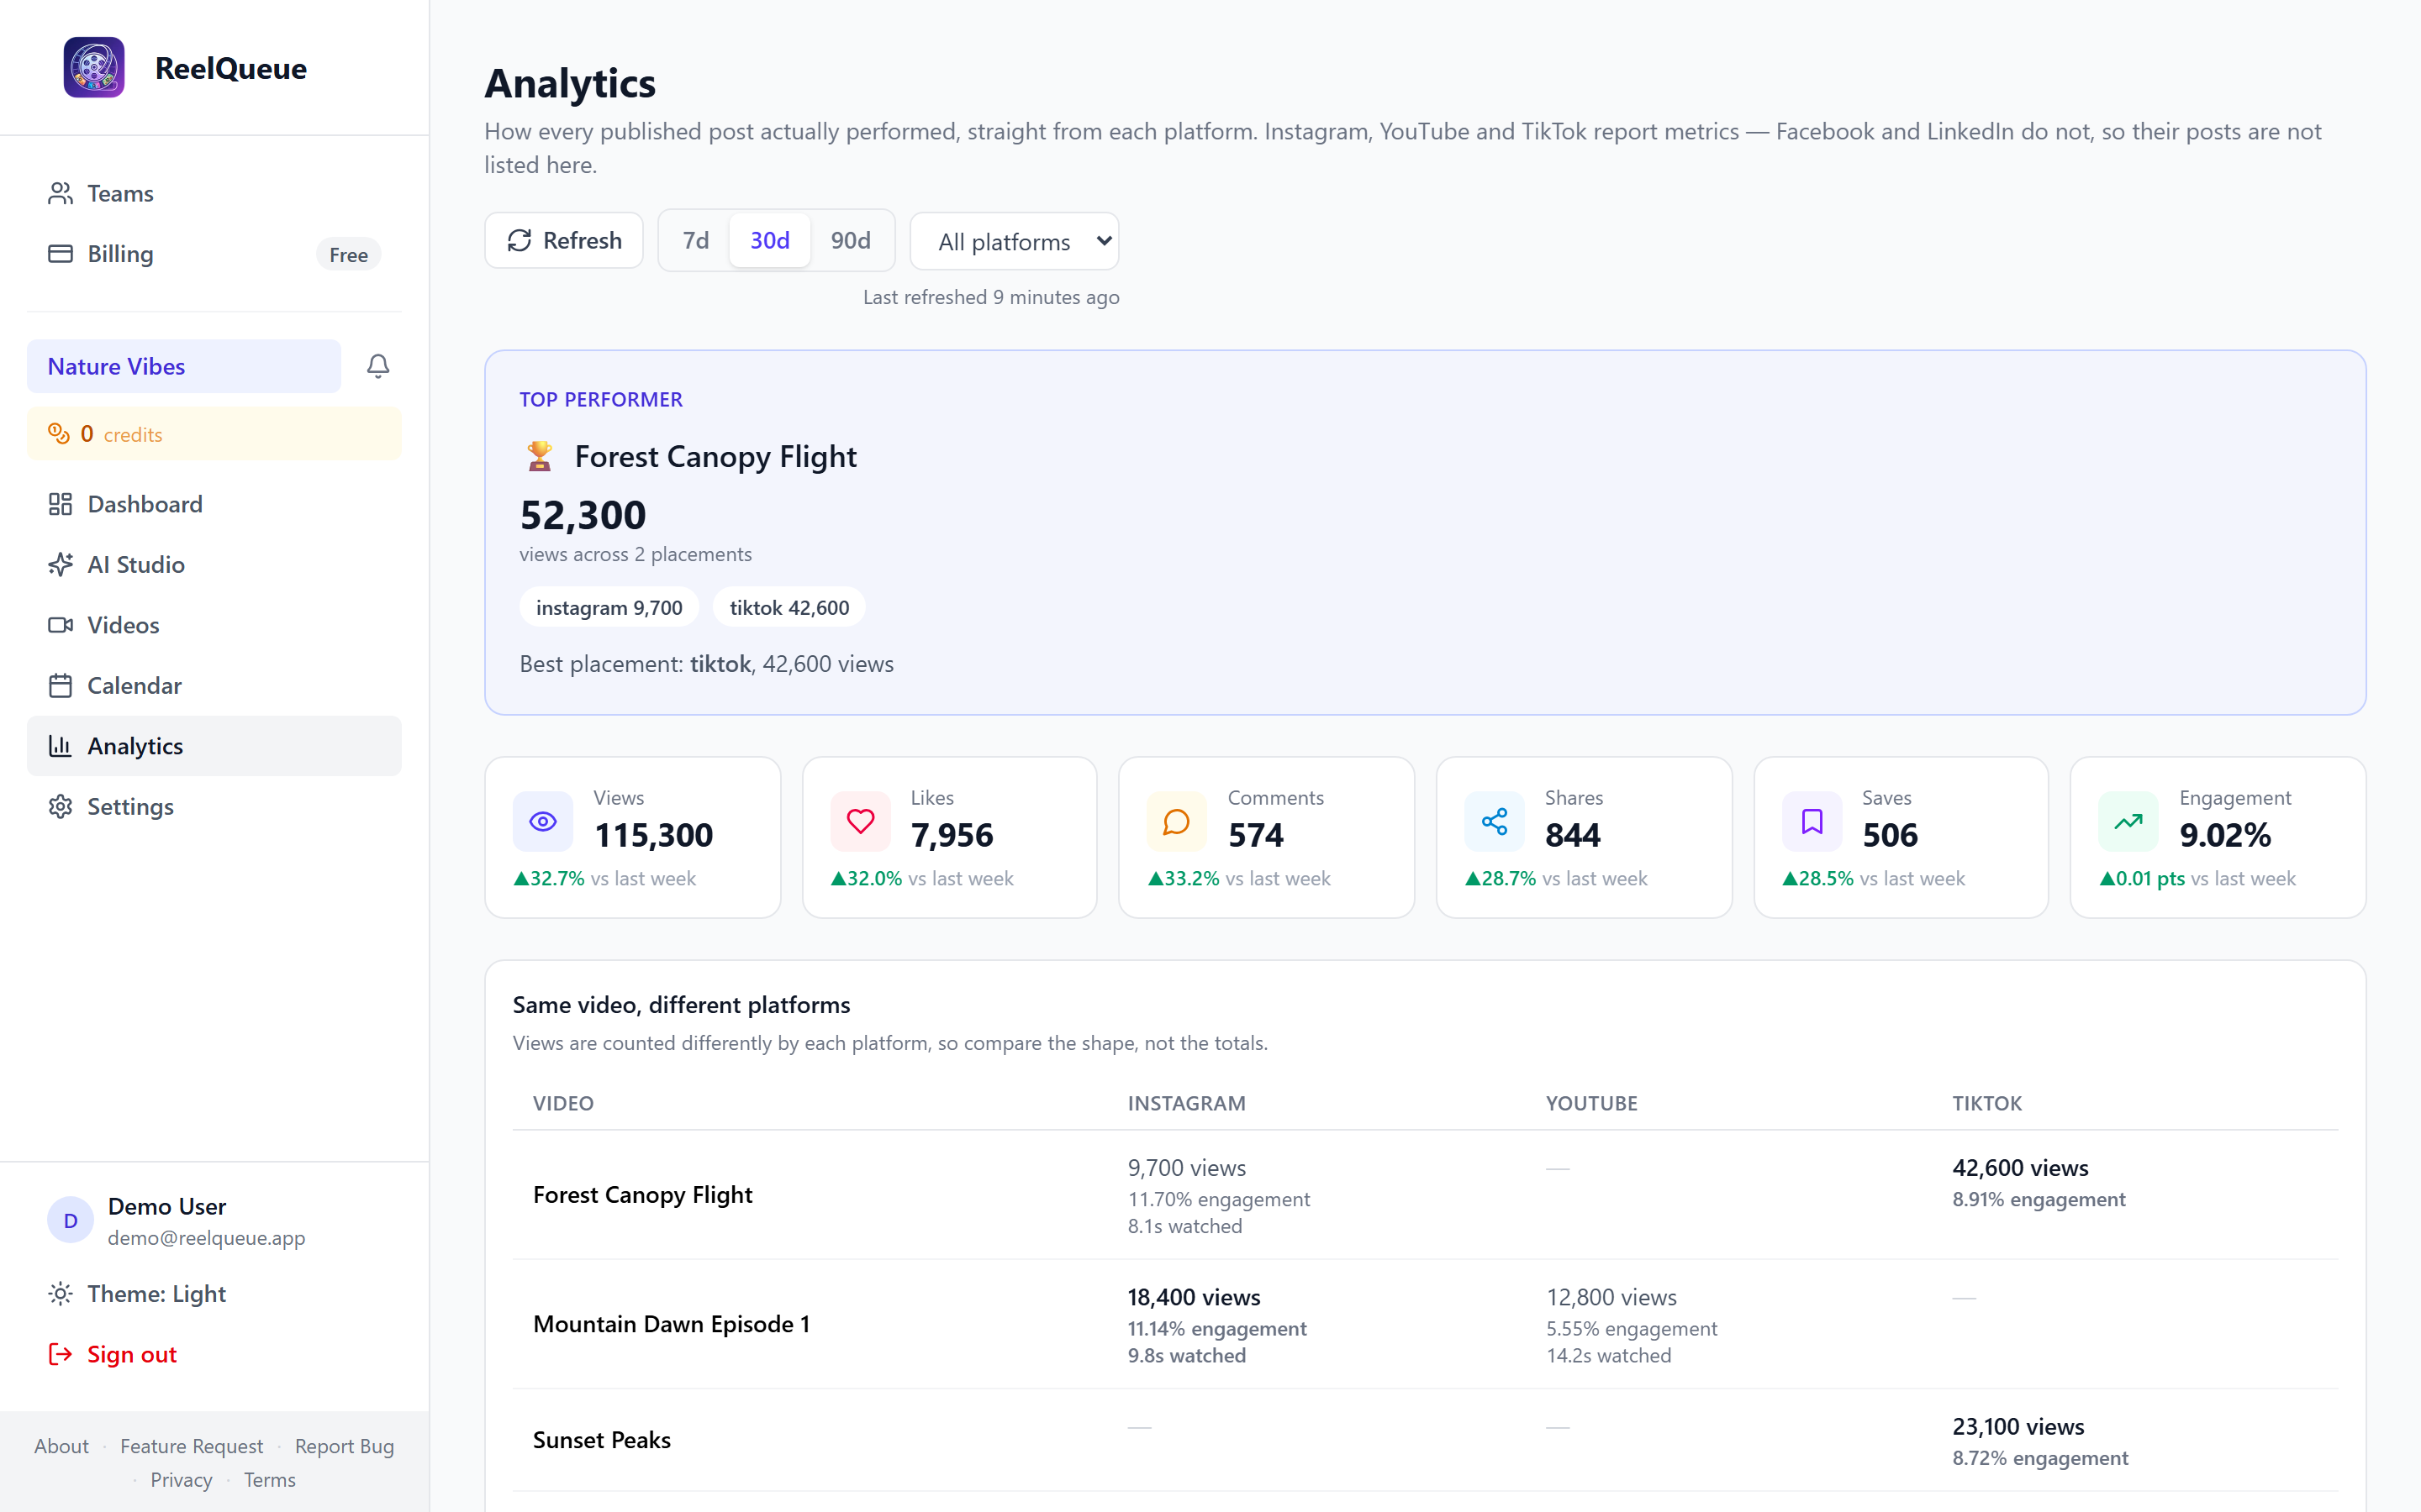Image resolution: width=2421 pixels, height=1512 pixels.
Task: Open the Dashboard menu item
Action: point(214,504)
